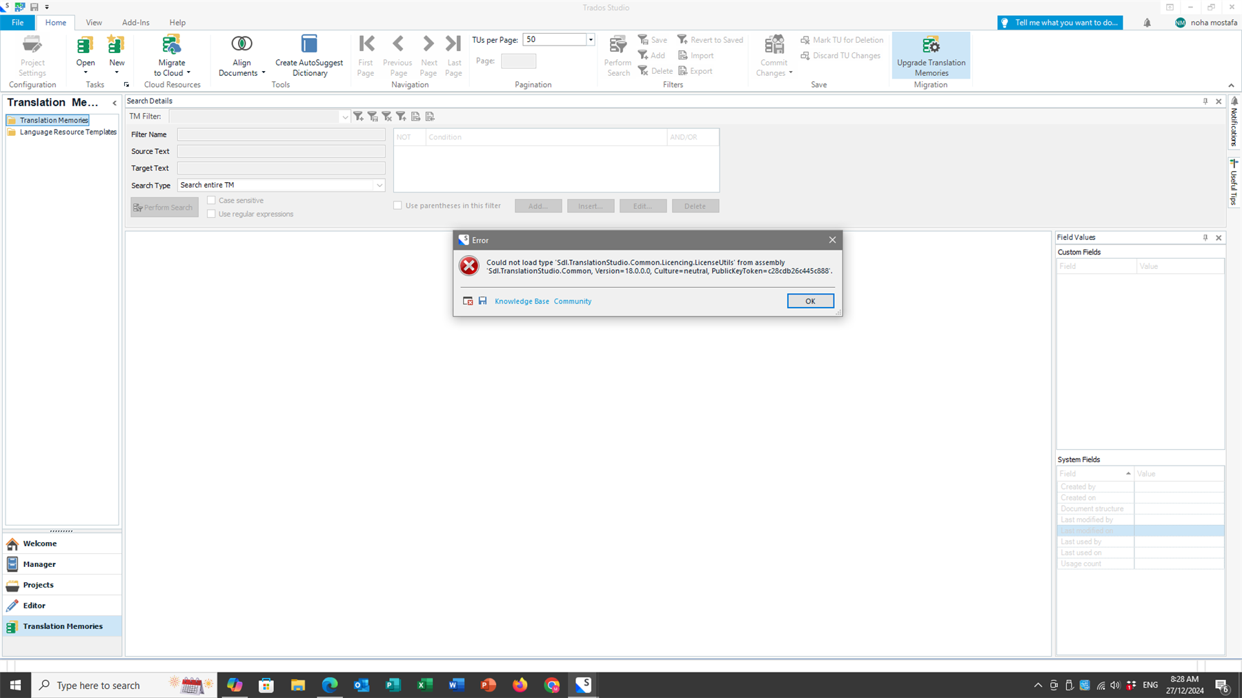Click the Windows Start button
Screen dimensions: 1242x698
coord(15,685)
